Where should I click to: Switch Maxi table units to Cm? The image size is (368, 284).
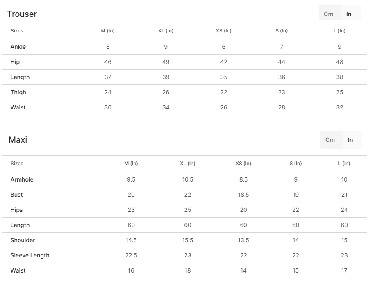[x=330, y=140]
